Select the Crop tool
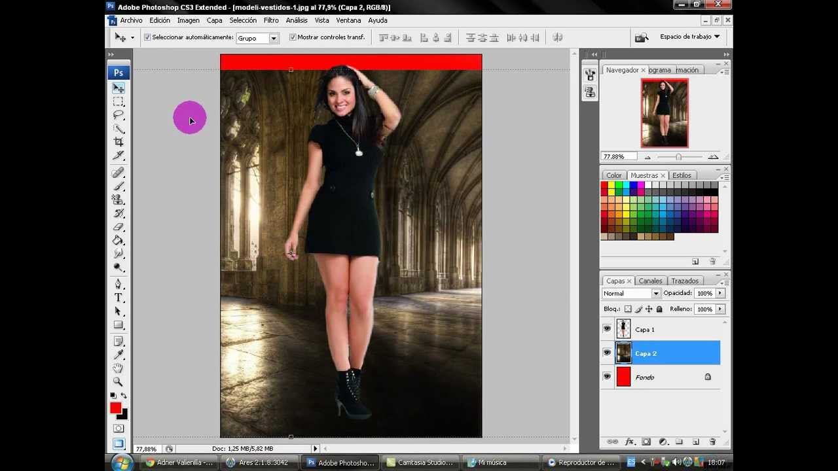 pyautogui.click(x=118, y=142)
